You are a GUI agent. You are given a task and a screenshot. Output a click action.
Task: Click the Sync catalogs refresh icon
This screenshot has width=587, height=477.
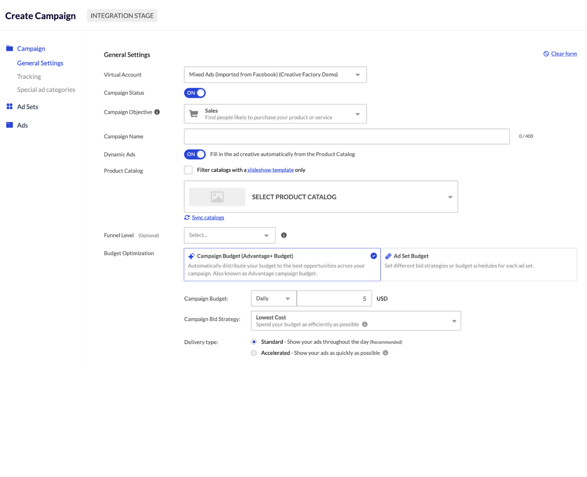tap(187, 218)
